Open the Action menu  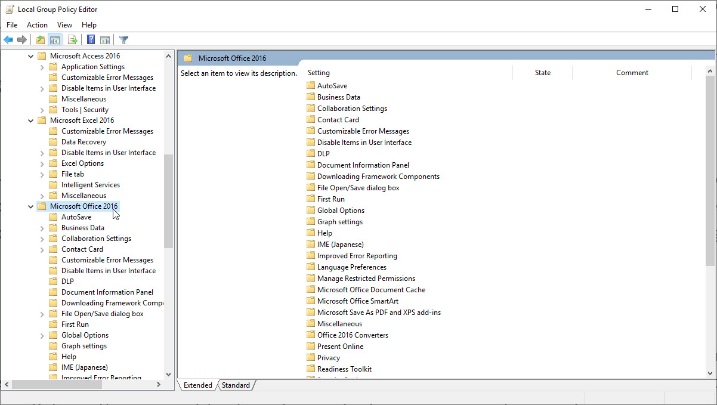(37, 25)
